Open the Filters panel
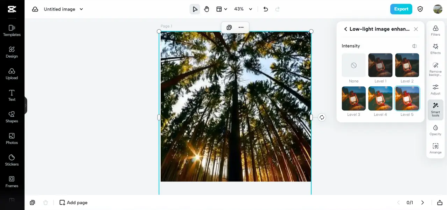Viewport: 447px width, 210px height. click(435, 31)
